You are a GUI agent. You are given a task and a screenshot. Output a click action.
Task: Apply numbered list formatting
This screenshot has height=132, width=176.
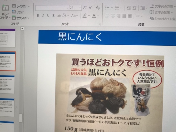(x=117, y=8)
